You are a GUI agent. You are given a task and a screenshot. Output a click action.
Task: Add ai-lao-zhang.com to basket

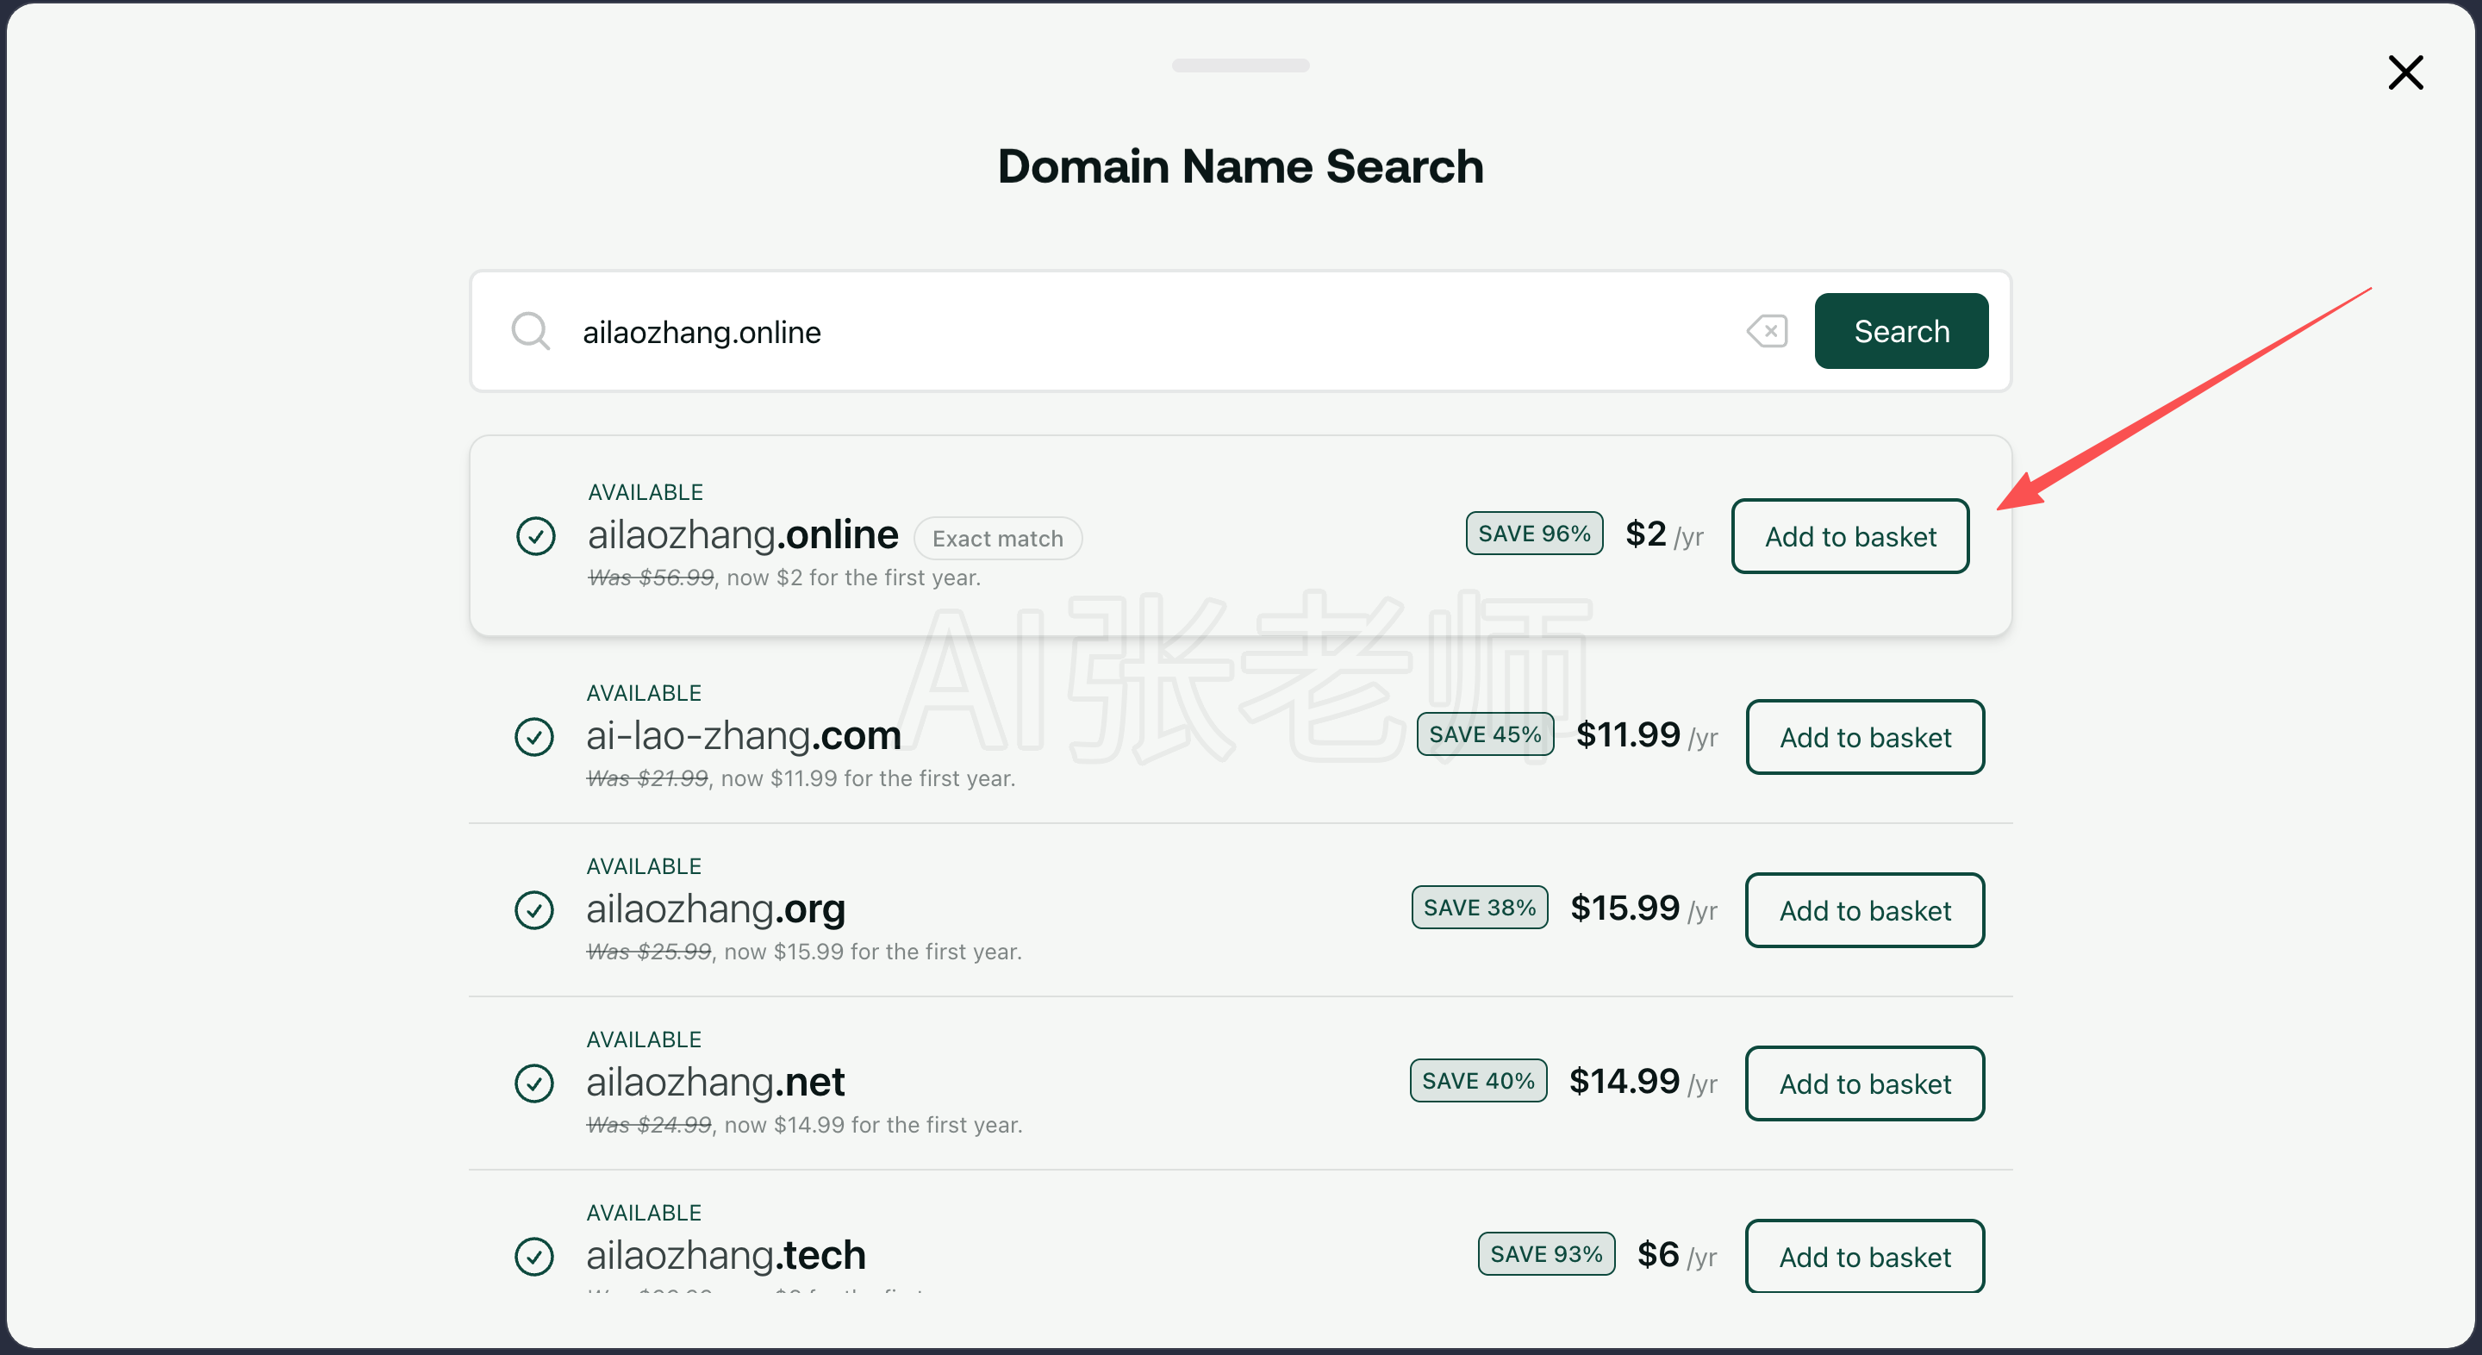pos(1865,737)
